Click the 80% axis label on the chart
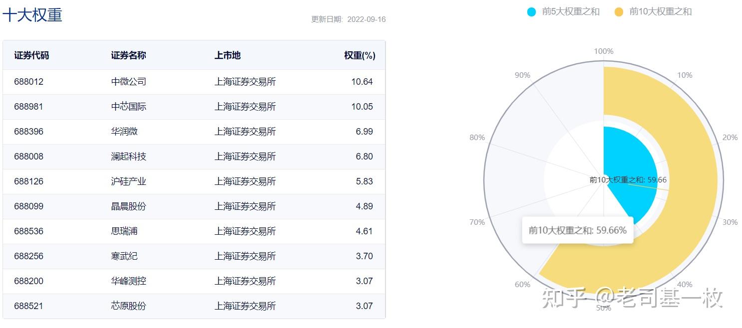742x328 pixels. [477, 138]
